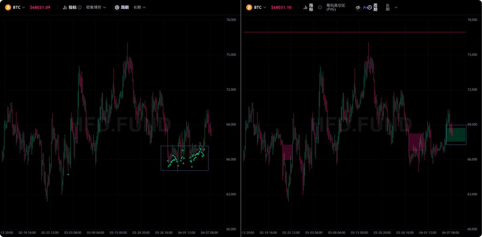Screen dimensions: 482x237
Task: Click the 69,000 axis label in left chart
Action: [231, 125]
